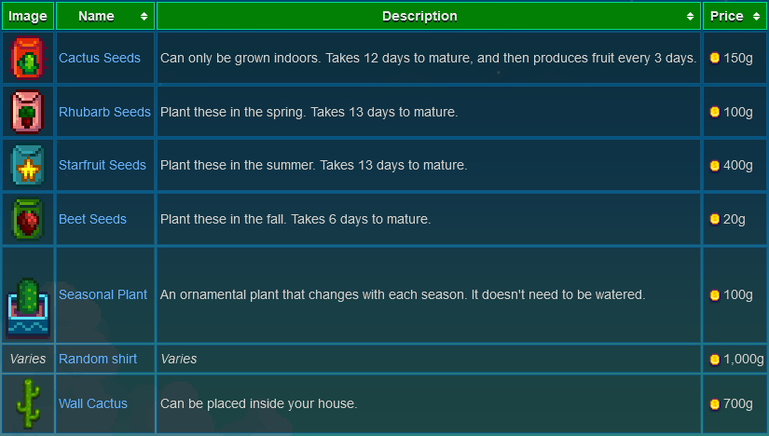
Task: Open the Random shirt link
Action: point(98,359)
